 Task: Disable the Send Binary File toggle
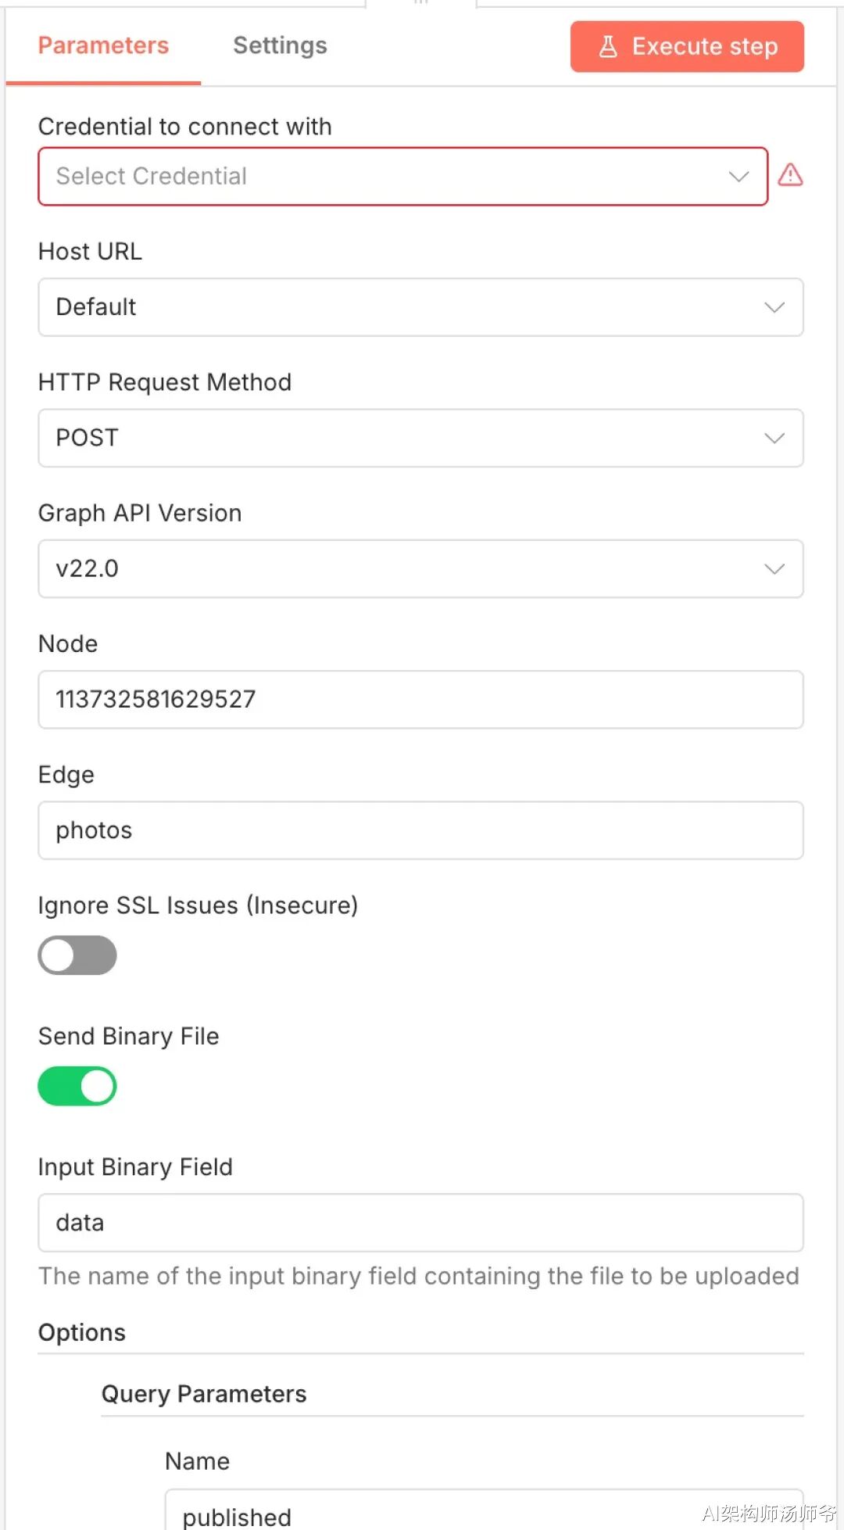pos(77,1086)
